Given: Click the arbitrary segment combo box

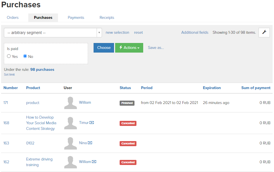Looking at the screenshot, I should 53,33.
